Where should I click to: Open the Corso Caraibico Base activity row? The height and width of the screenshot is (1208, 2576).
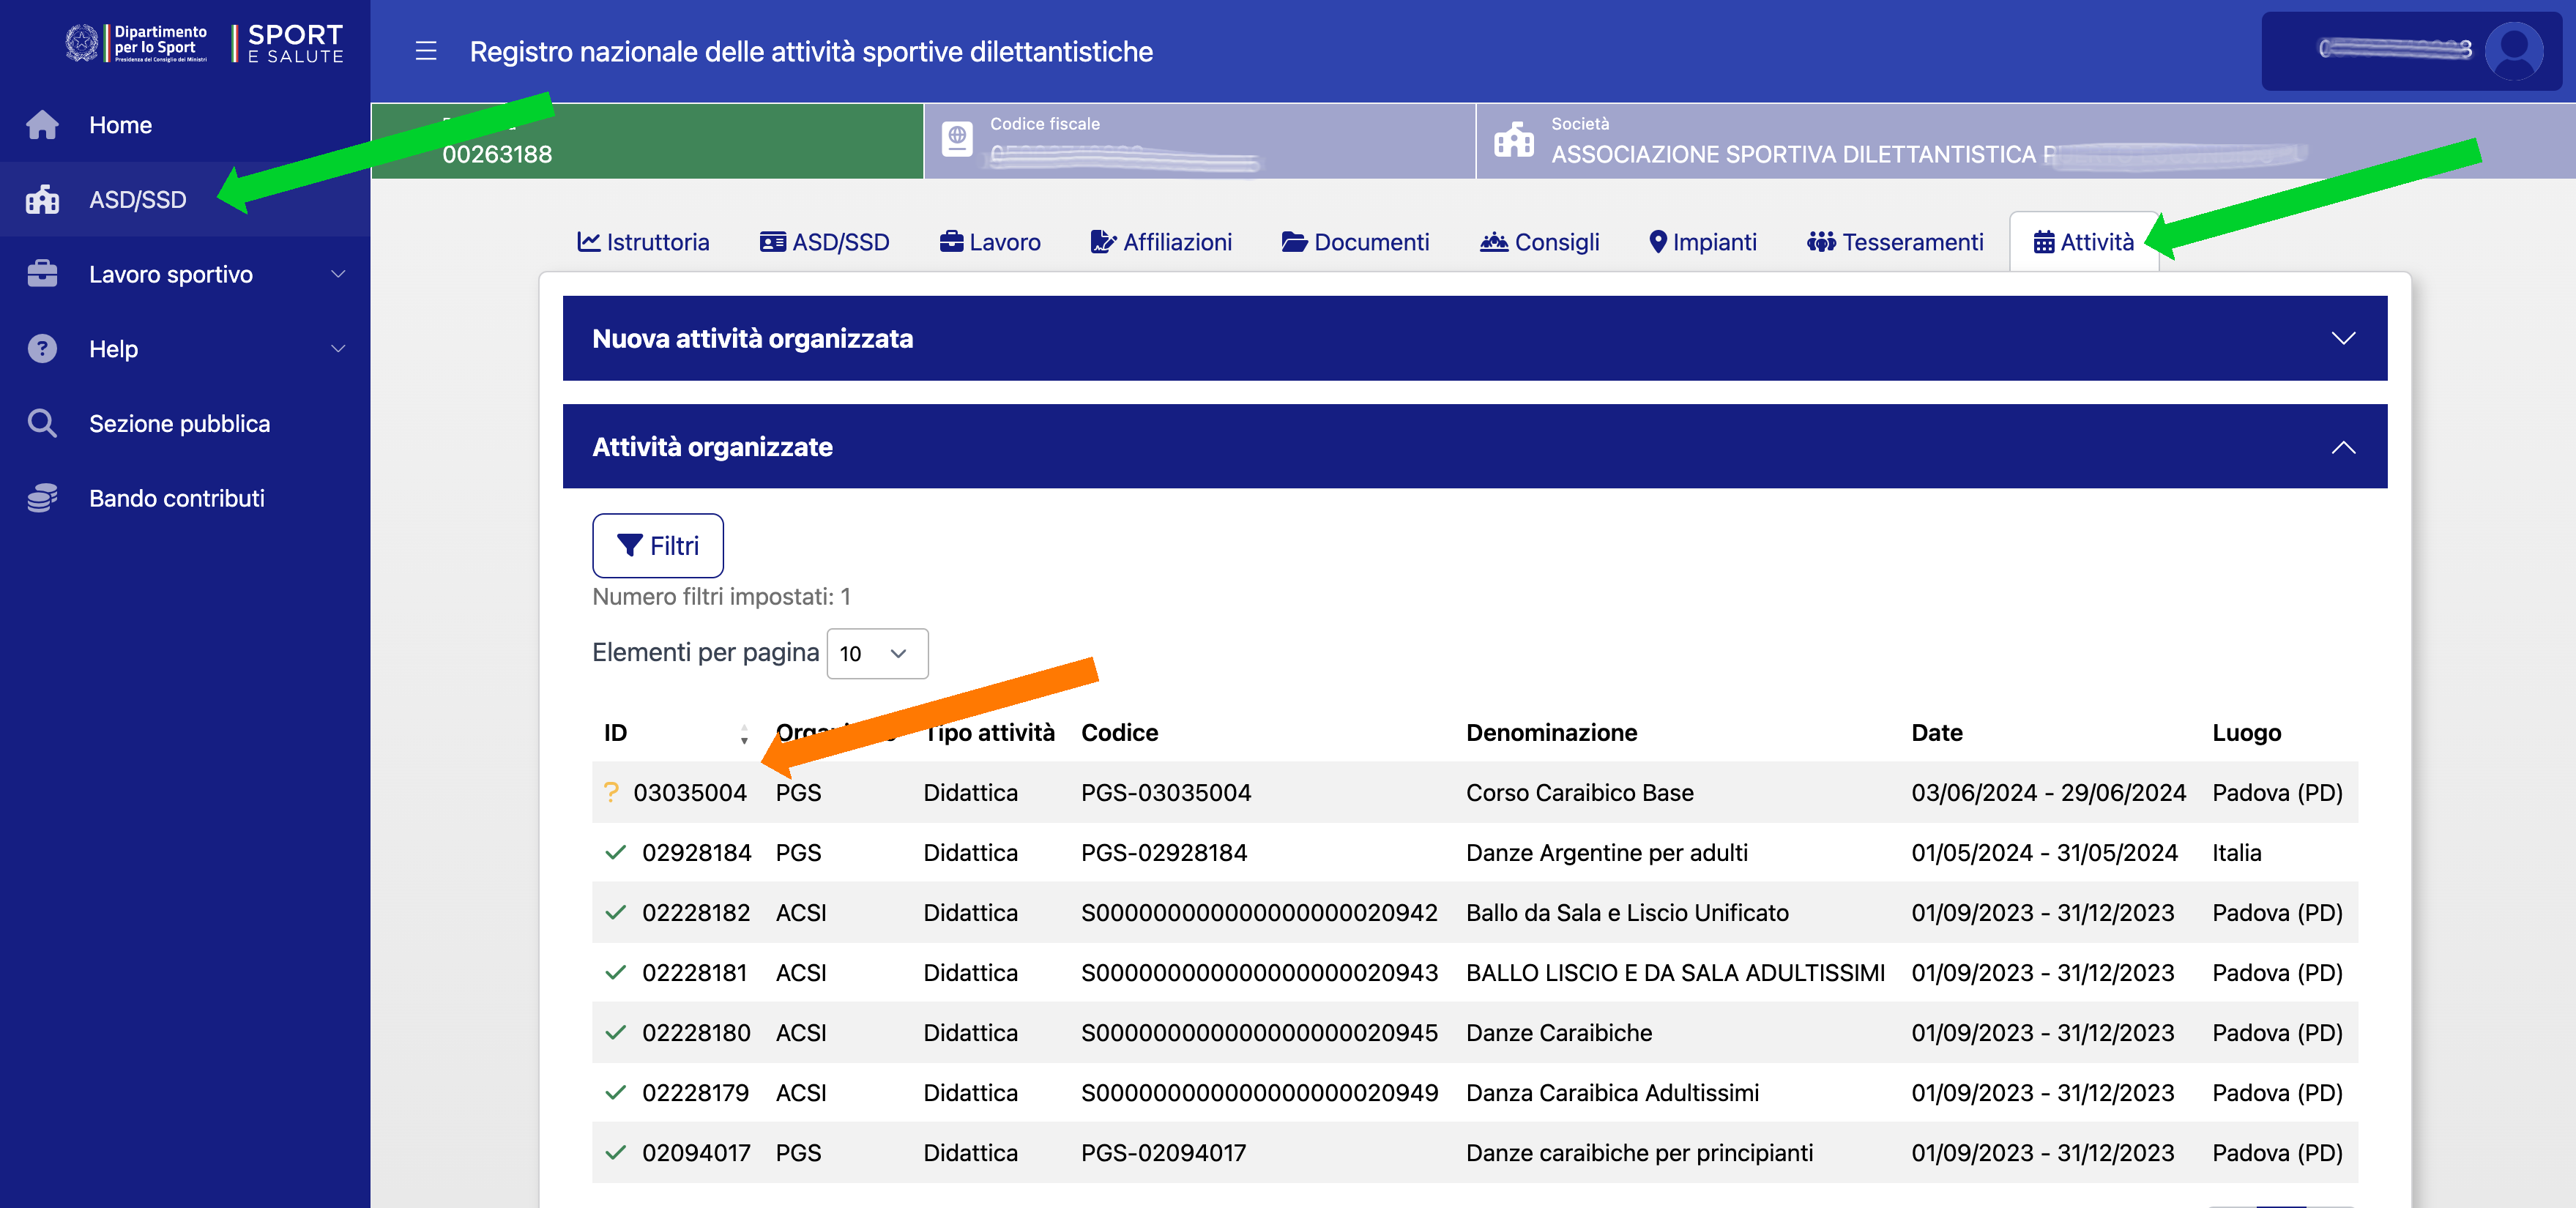click(x=1579, y=792)
